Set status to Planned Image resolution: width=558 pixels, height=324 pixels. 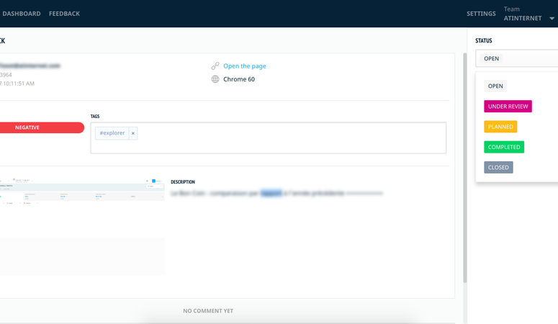[x=500, y=127]
